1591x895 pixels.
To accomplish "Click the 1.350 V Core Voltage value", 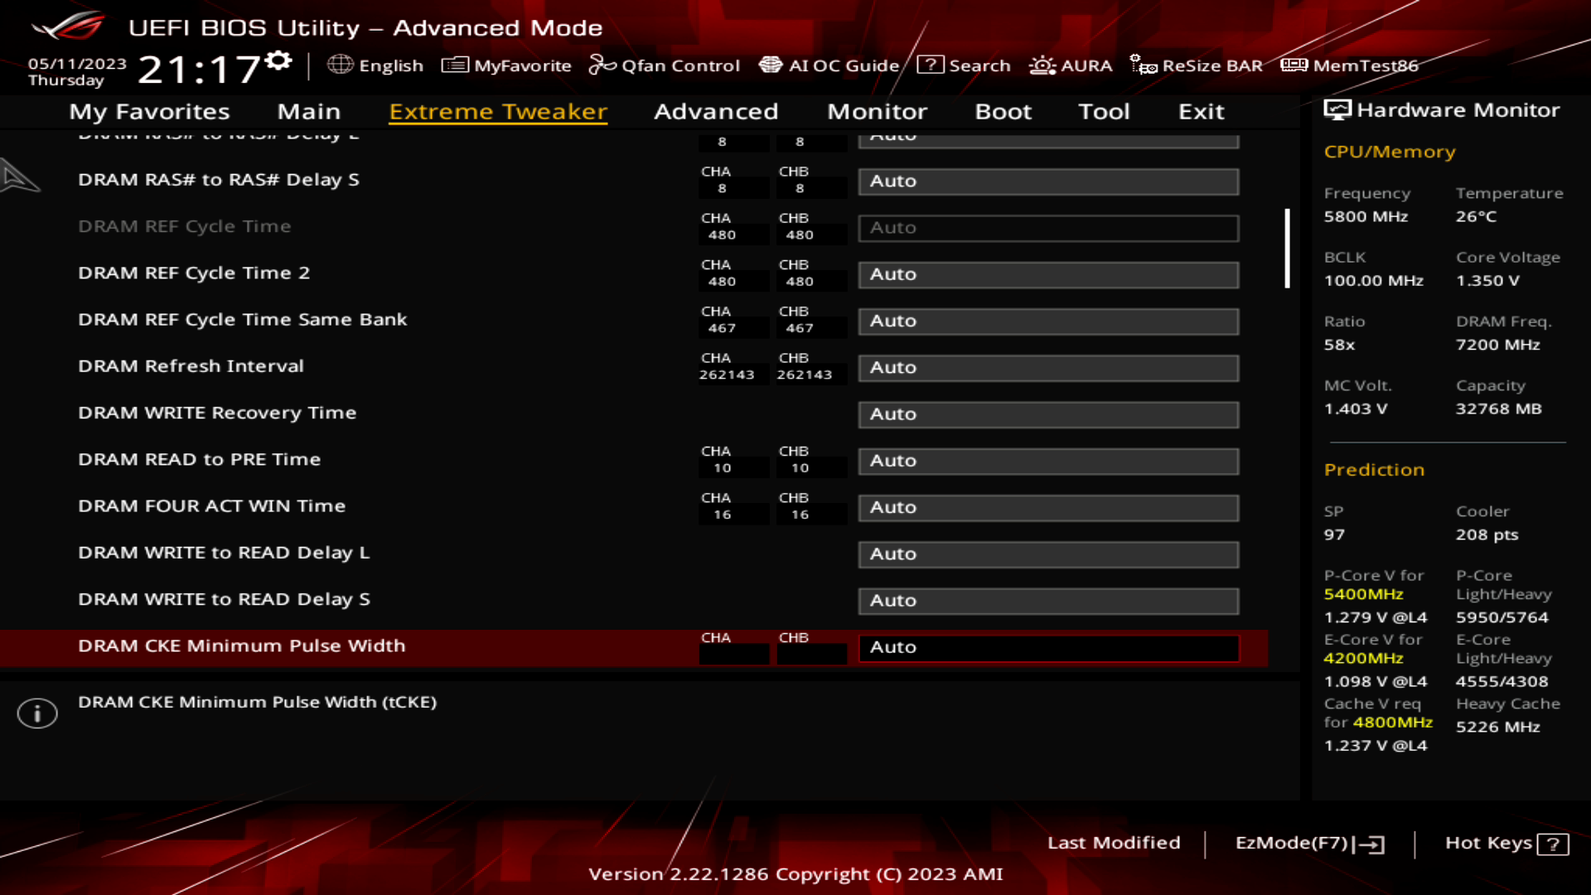I will click(1487, 281).
